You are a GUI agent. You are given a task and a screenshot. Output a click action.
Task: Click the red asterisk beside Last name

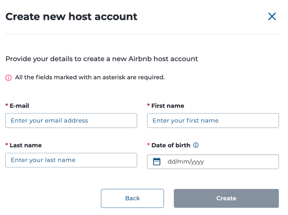[7, 144]
